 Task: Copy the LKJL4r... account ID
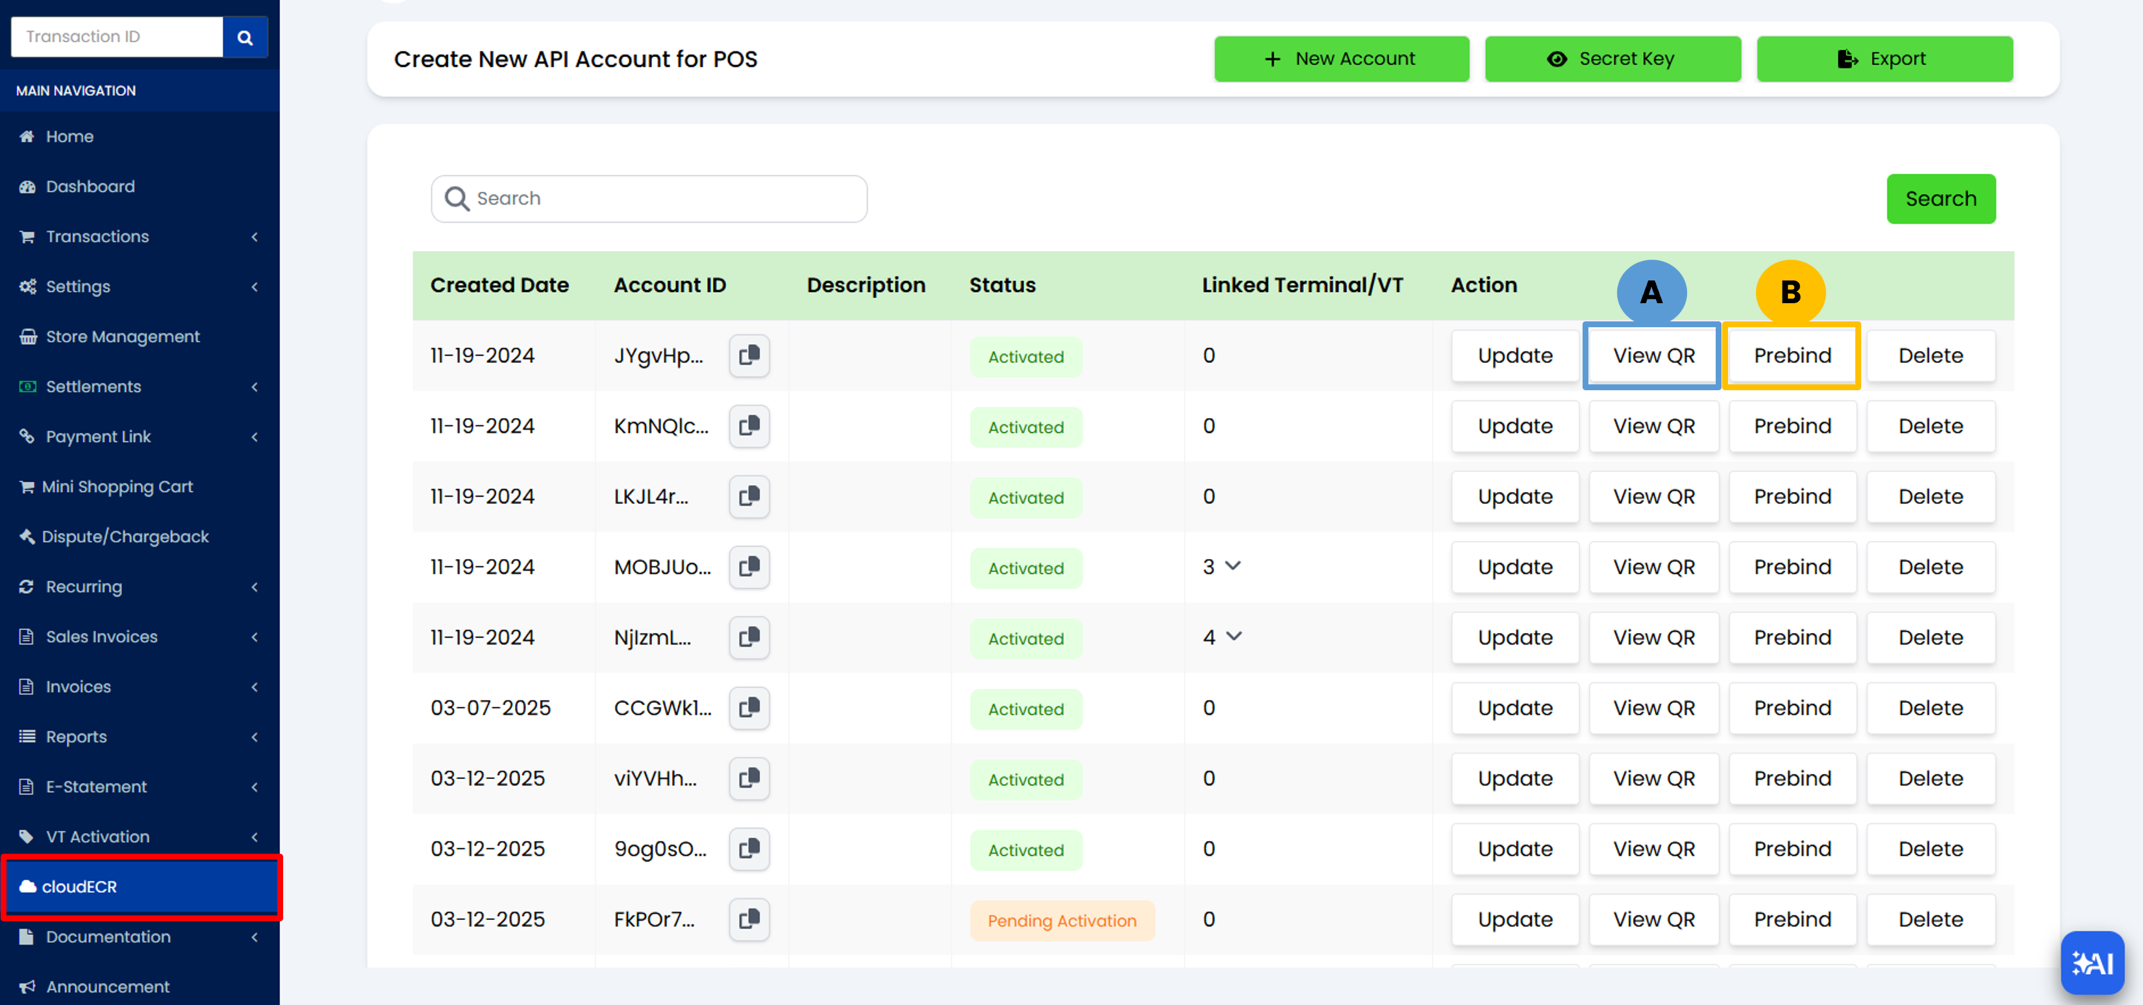(749, 497)
